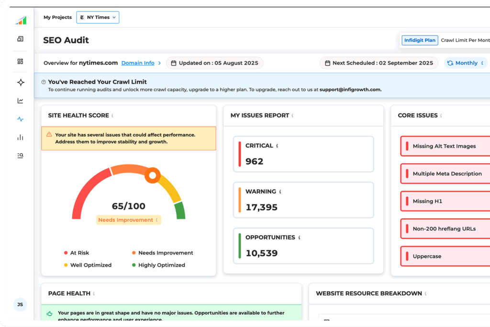Select the pulse SEO Audit sidebar icon
Image resolution: width=490 pixels, height=327 pixels.
(20, 119)
